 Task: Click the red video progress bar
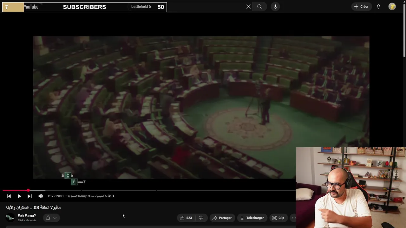149,190
